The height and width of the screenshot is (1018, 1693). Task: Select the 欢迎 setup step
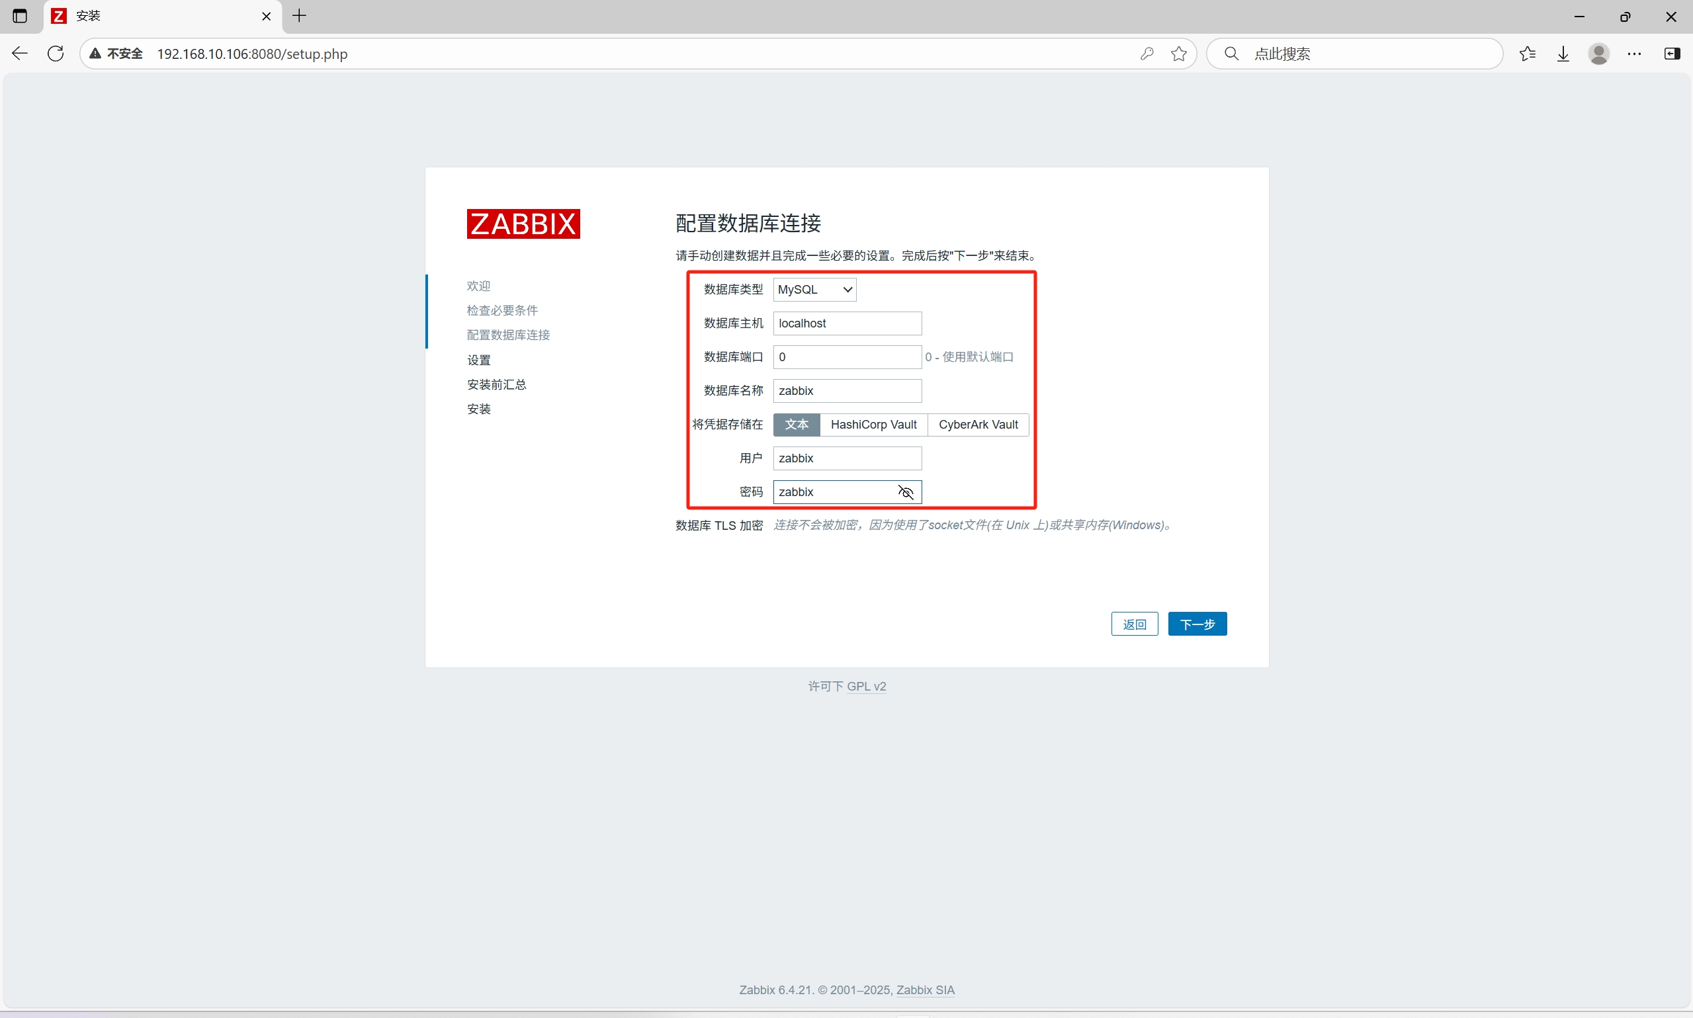(479, 285)
